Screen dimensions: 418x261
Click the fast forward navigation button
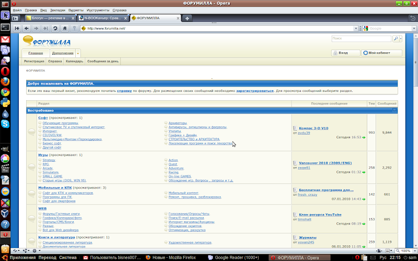click(x=45, y=28)
